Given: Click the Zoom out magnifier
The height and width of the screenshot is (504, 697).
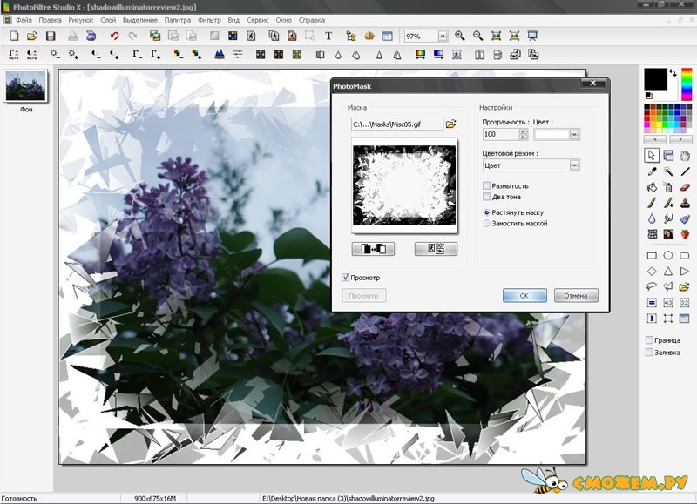Looking at the screenshot, I should click(x=477, y=36).
